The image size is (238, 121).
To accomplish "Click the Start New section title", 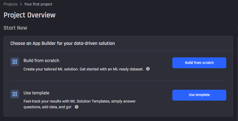I will click(x=15, y=28).
